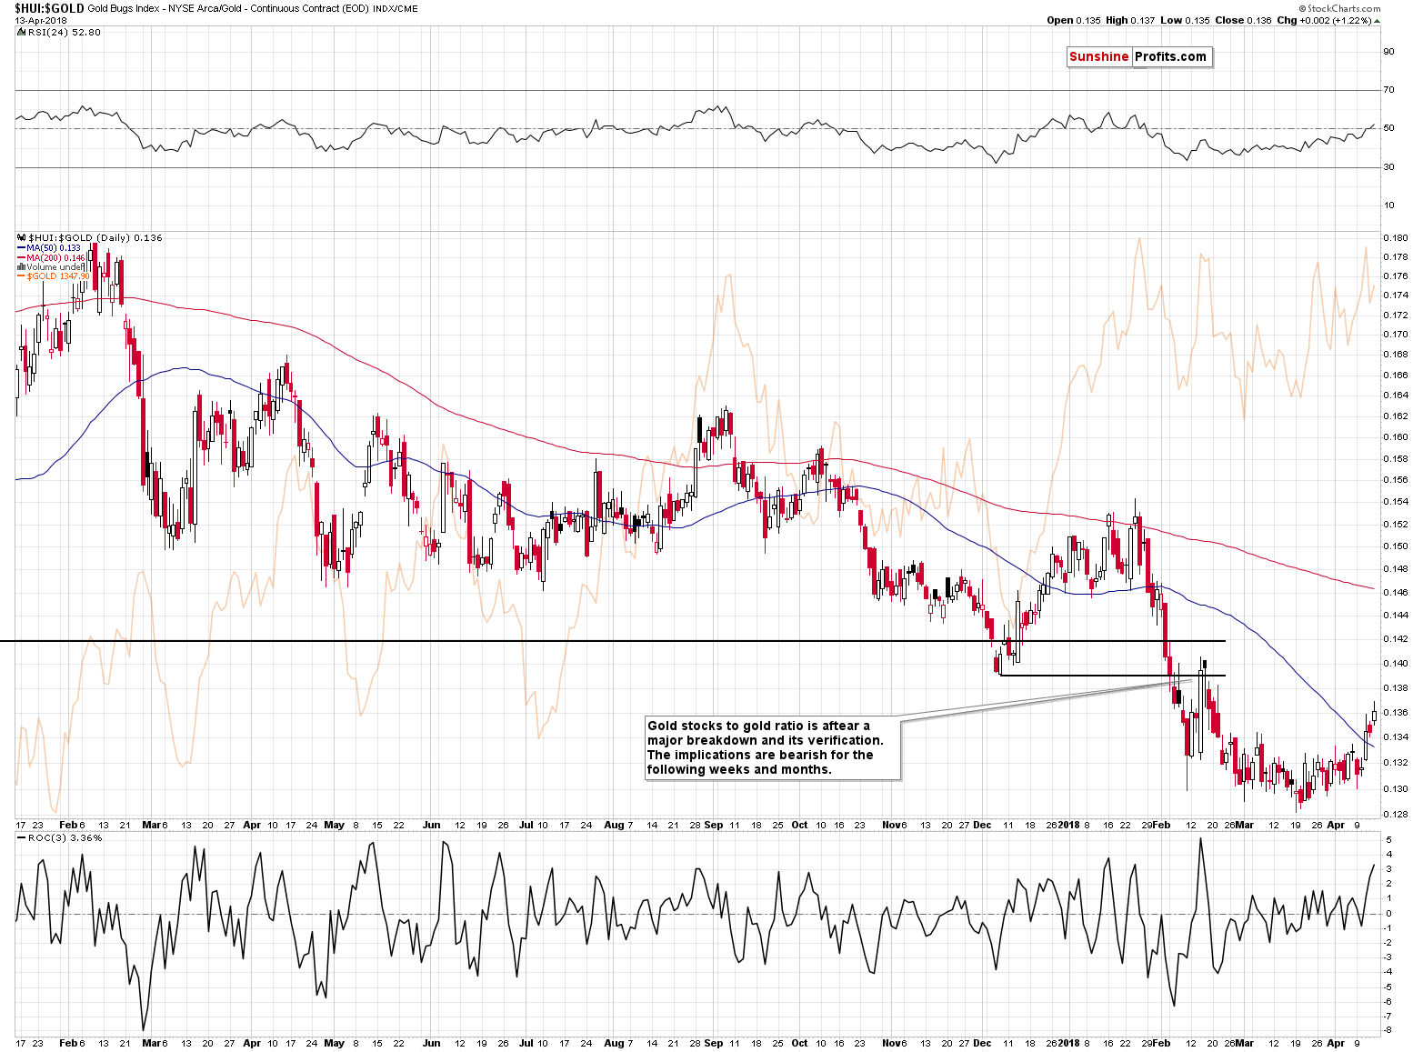Click the price axis label 0.150
This screenshot has width=1423, height=1052.
(x=1396, y=546)
